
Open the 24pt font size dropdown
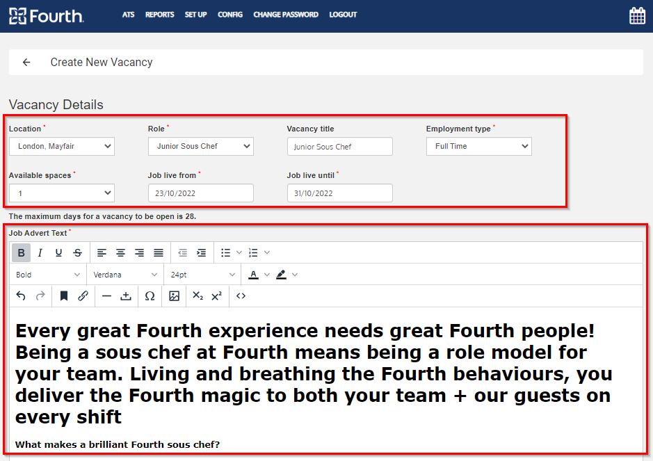click(202, 275)
